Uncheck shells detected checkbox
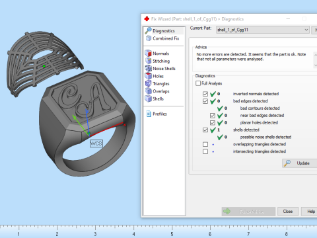 pos(205,130)
